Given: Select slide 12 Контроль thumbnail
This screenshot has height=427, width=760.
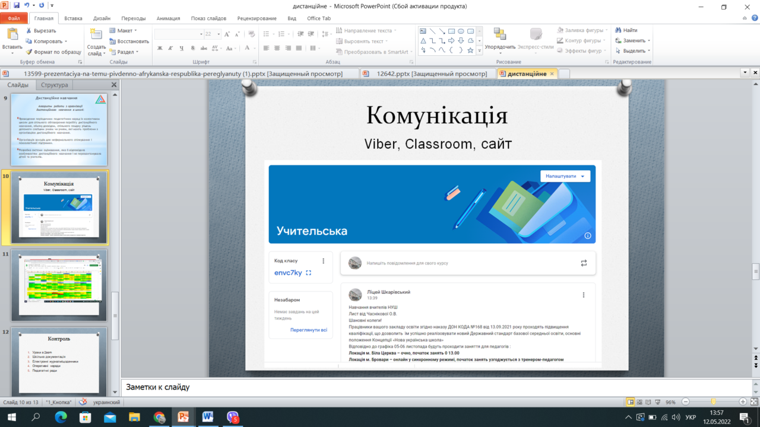Looking at the screenshot, I should [x=59, y=362].
